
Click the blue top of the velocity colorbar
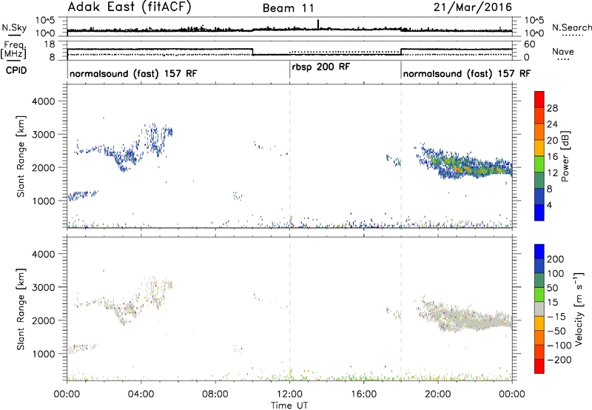point(539,252)
